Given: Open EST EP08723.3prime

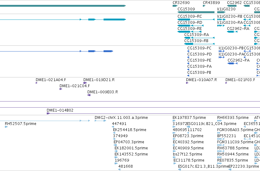Looking at the screenshot, I should 188,136.
